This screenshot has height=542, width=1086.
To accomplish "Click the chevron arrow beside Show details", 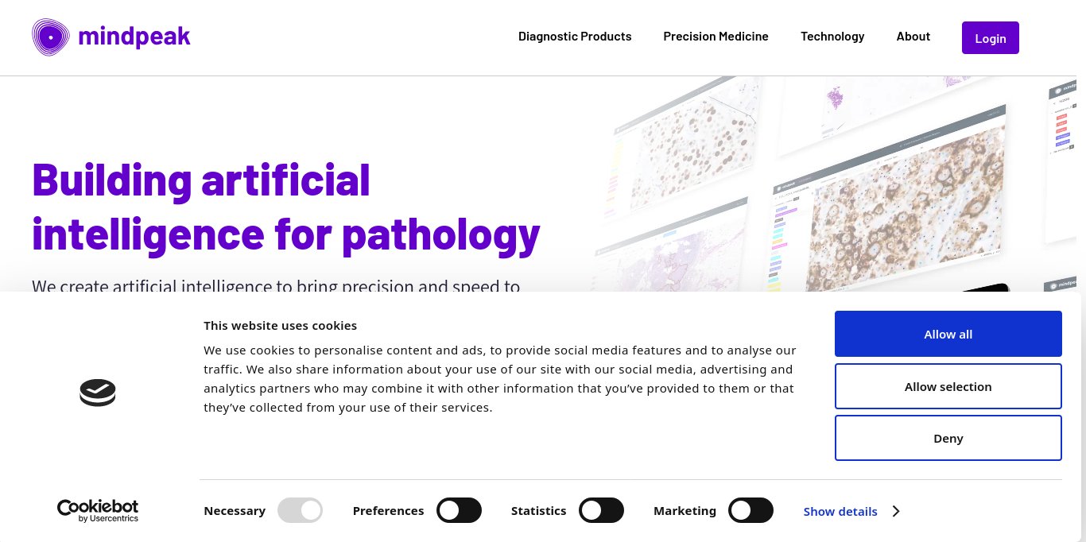I will click(x=896, y=511).
